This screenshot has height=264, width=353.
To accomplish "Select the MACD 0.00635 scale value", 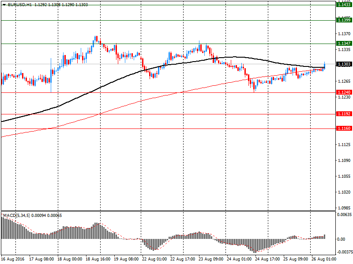I will pyautogui.click(x=344, y=215).
